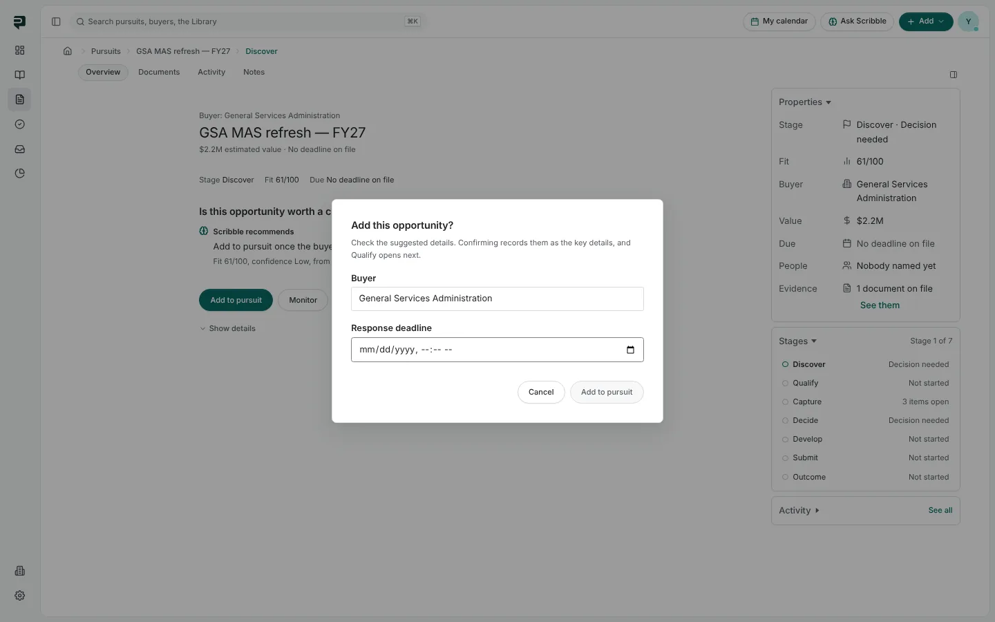Click the home icon in the breadcrumb
This screenshot has width=995, height=622.
coord(68,51)
